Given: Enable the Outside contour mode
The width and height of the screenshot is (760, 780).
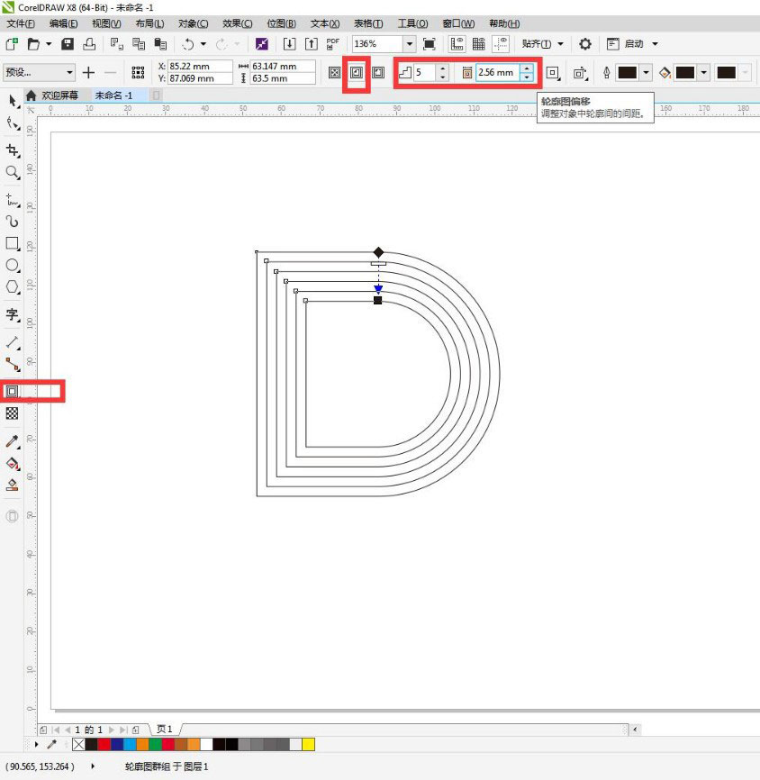Looking at the screenshot, I should pyautogui.click(x=378, y=72).
